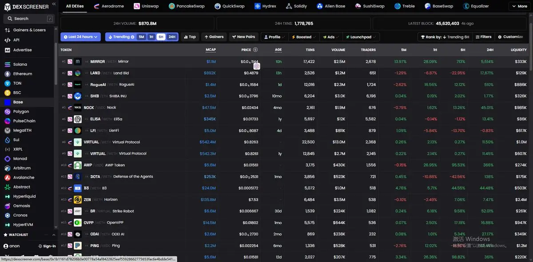Set trending timeframe to 24H
Image resolution: width=533 pixels, height=262 pixels.
point(172,37)
